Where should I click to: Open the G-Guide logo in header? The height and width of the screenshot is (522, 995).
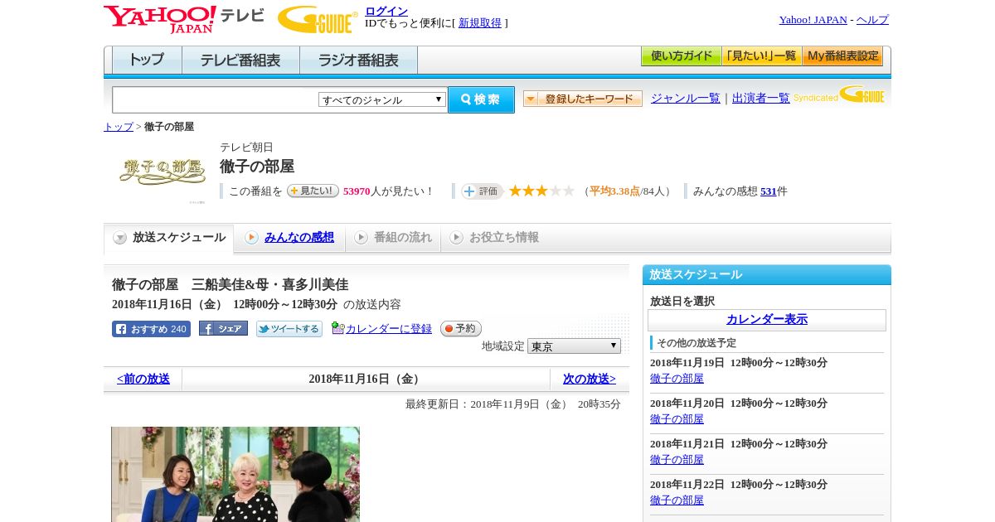coord(318,20)
